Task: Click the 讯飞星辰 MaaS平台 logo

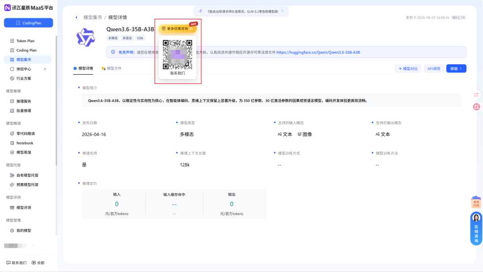Action: pyautogui.click(x=29, y=8)
